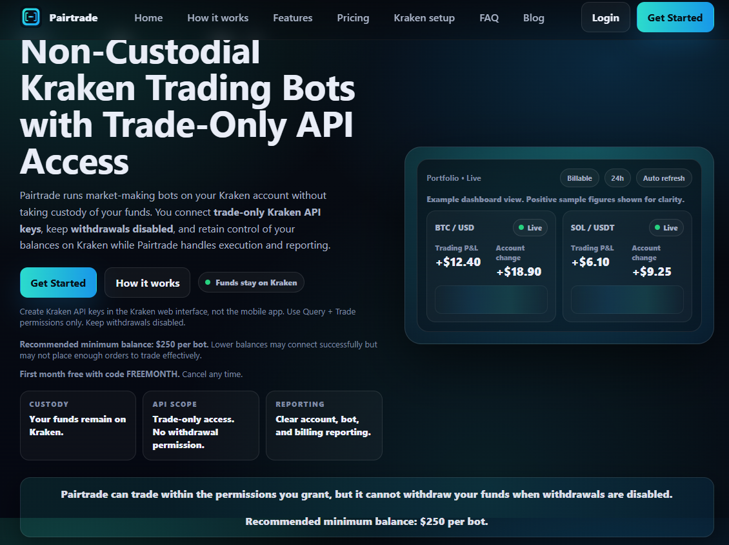Click the green dot in Funds stay on Kraken badge
The height and width of the screenshot is (545, 729).
point(207,282)
